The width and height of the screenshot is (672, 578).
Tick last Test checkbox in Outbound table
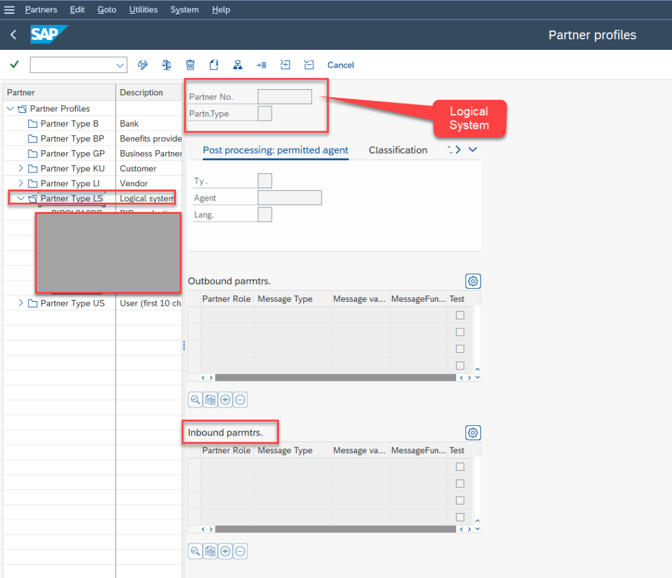(x=460, y=365)
